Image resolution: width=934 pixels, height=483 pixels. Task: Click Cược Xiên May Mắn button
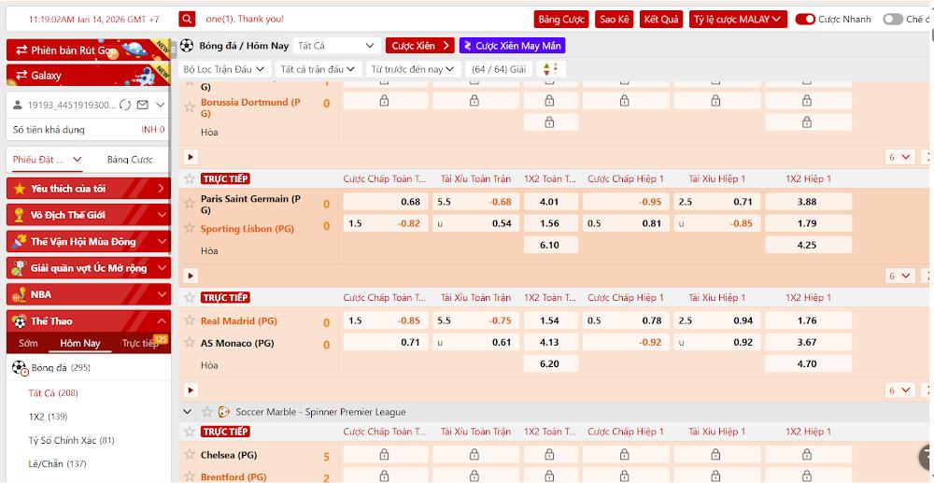[x=512, y=46]
